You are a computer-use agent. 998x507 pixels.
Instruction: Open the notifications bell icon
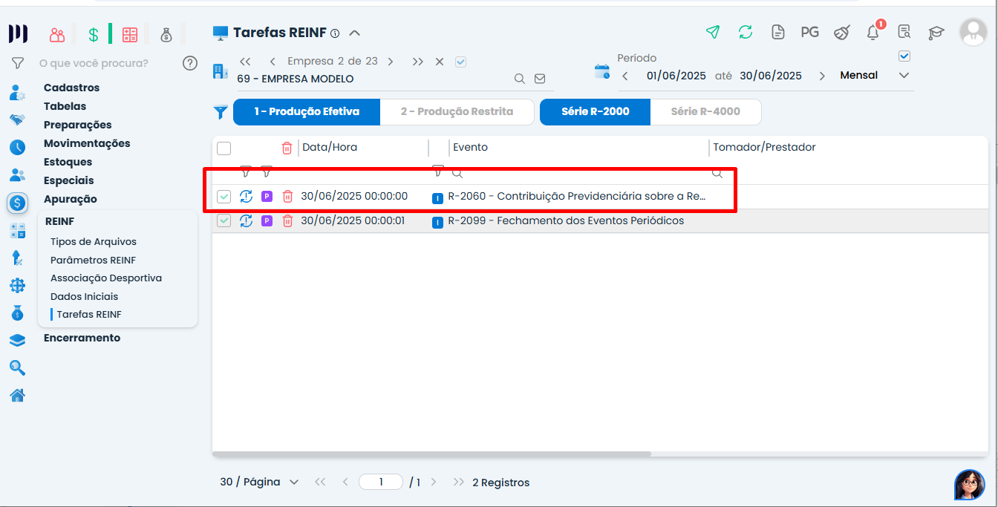[x=873, y=32]
